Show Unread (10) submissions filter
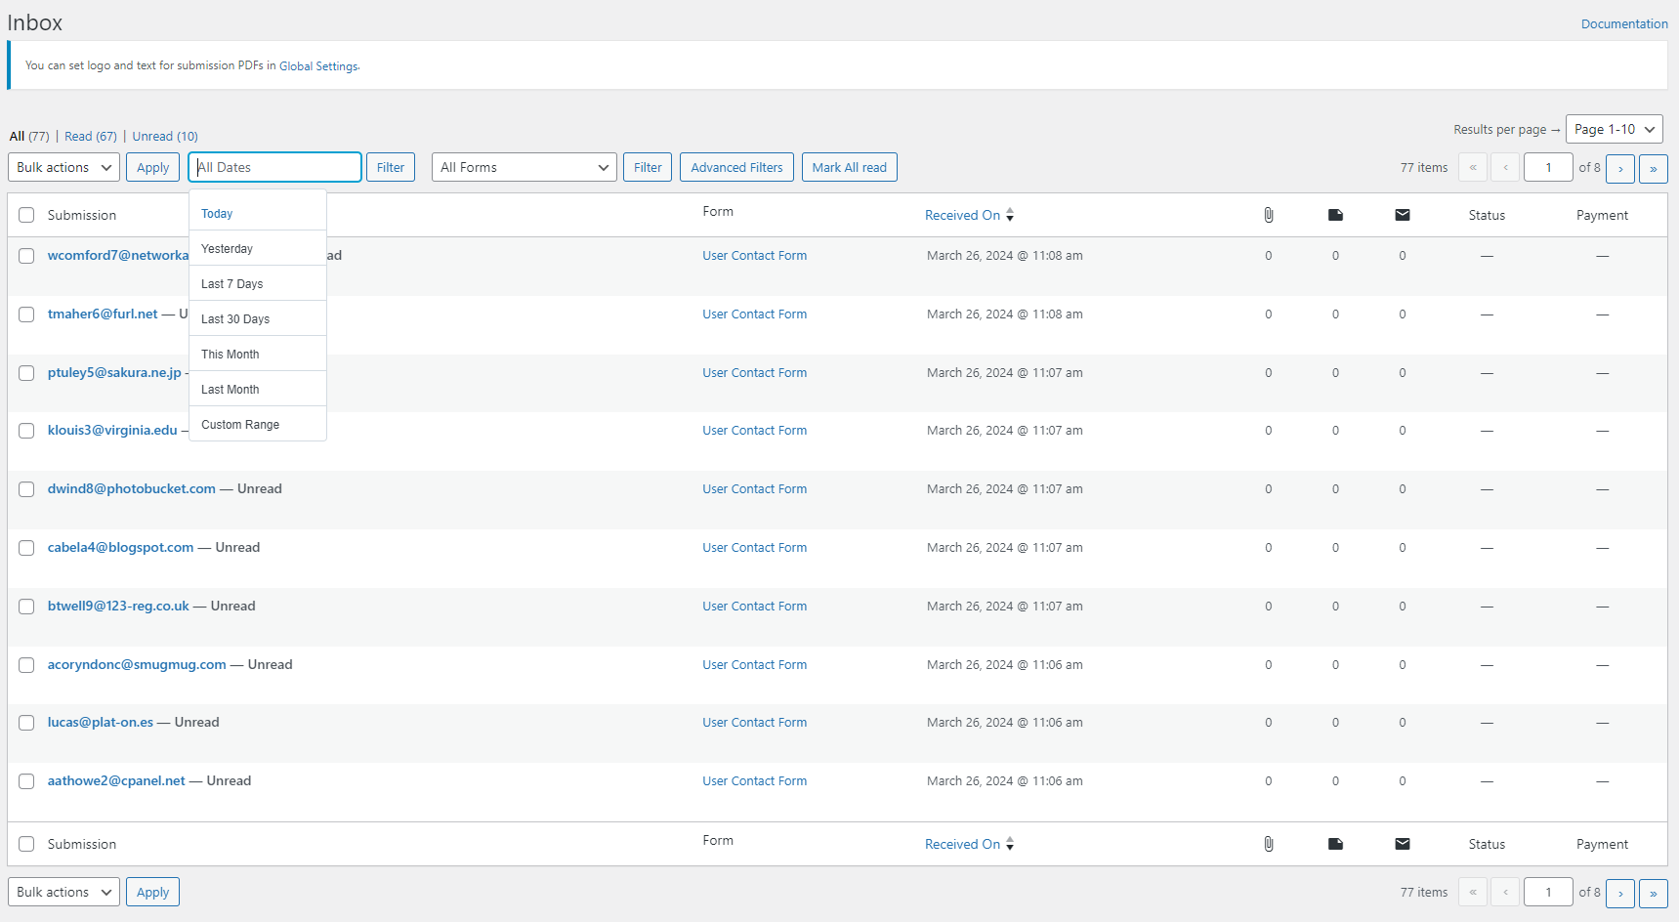 tap(165, 137)
